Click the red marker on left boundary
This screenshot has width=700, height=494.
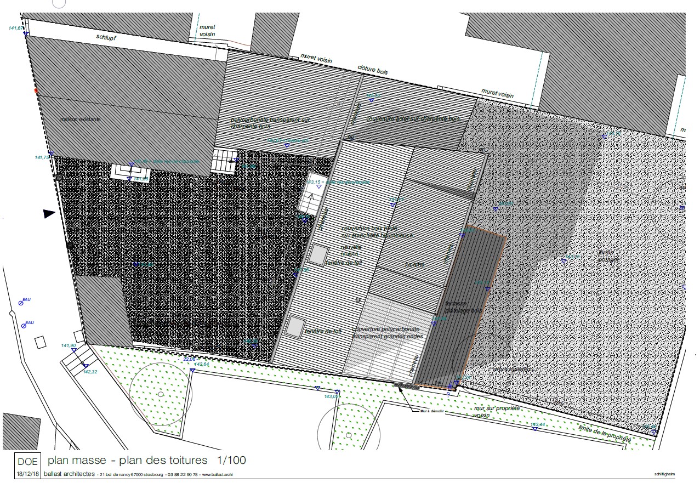[x=36, y=90]
